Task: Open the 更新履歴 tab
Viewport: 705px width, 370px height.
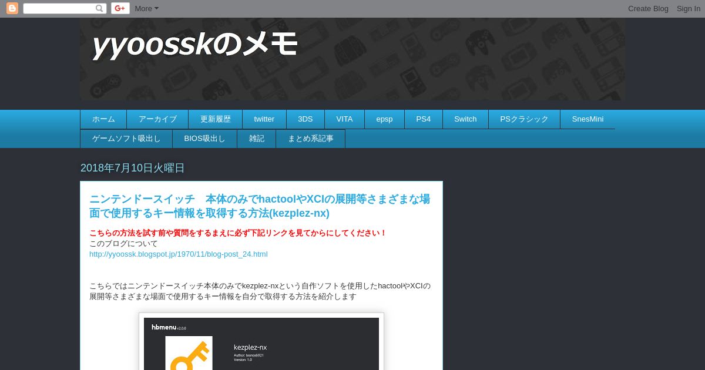Action: tap(216, 119)
